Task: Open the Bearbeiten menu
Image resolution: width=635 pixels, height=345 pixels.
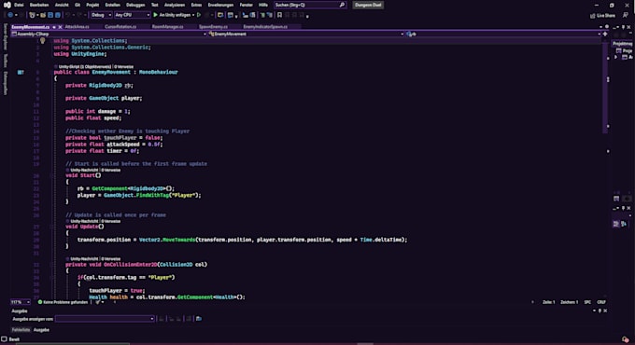Action: [39, 5]
